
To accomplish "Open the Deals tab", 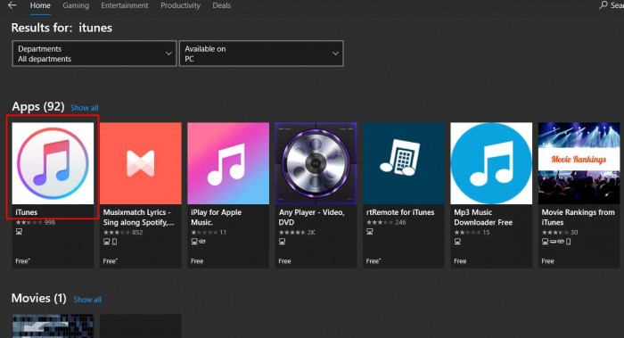I will click(222, 5).
